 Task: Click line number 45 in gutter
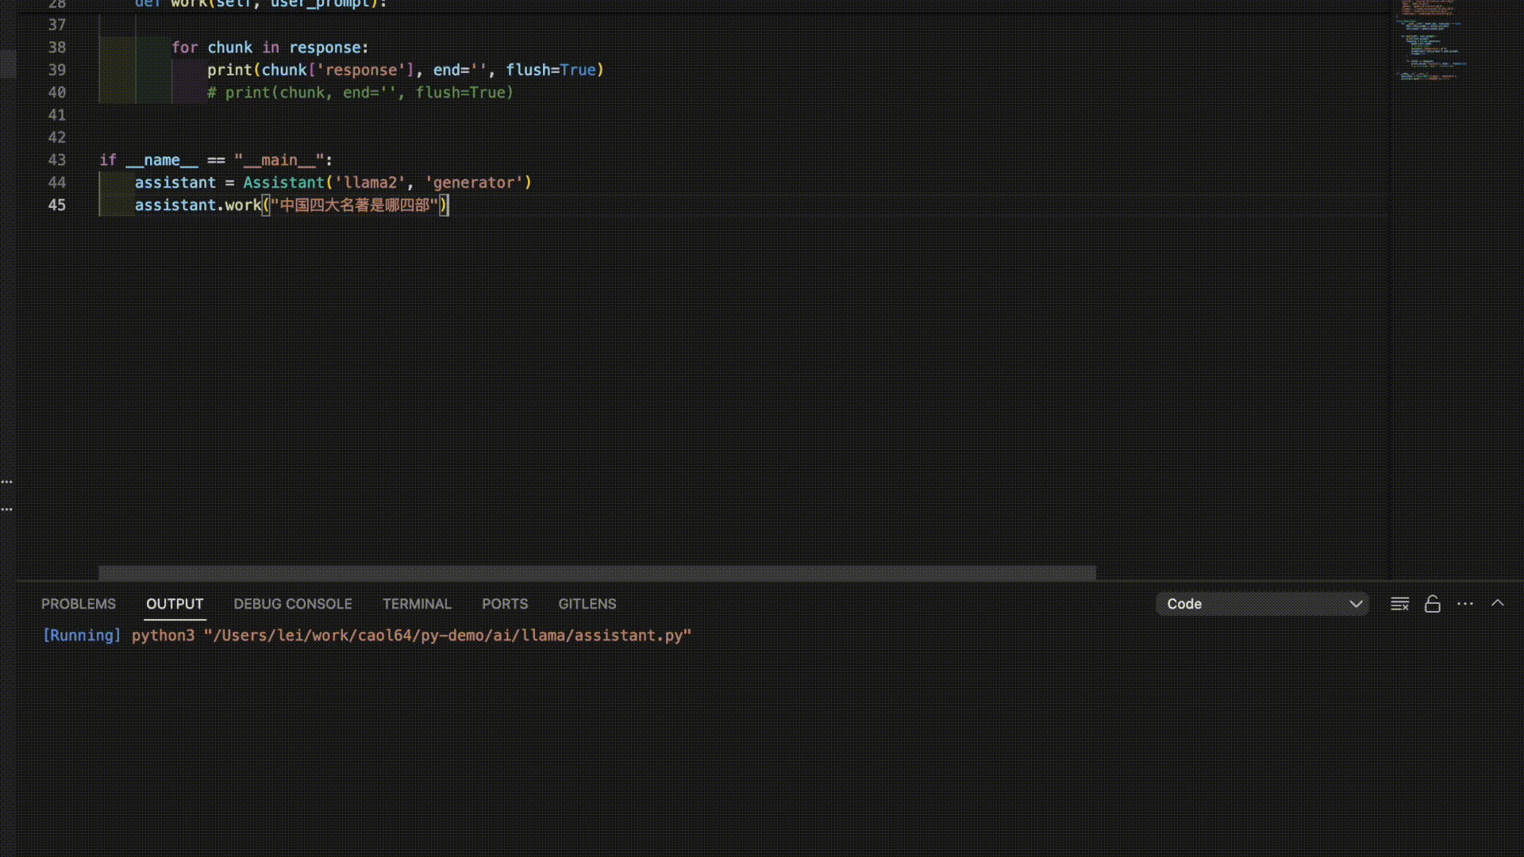point(56,205)
